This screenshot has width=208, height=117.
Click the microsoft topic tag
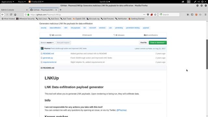click(92, 28)
